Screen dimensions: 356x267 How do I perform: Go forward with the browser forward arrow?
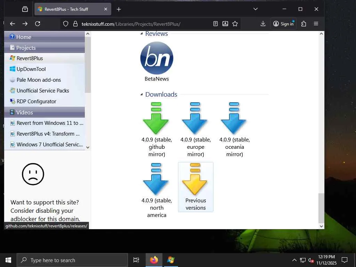(25, 24)
